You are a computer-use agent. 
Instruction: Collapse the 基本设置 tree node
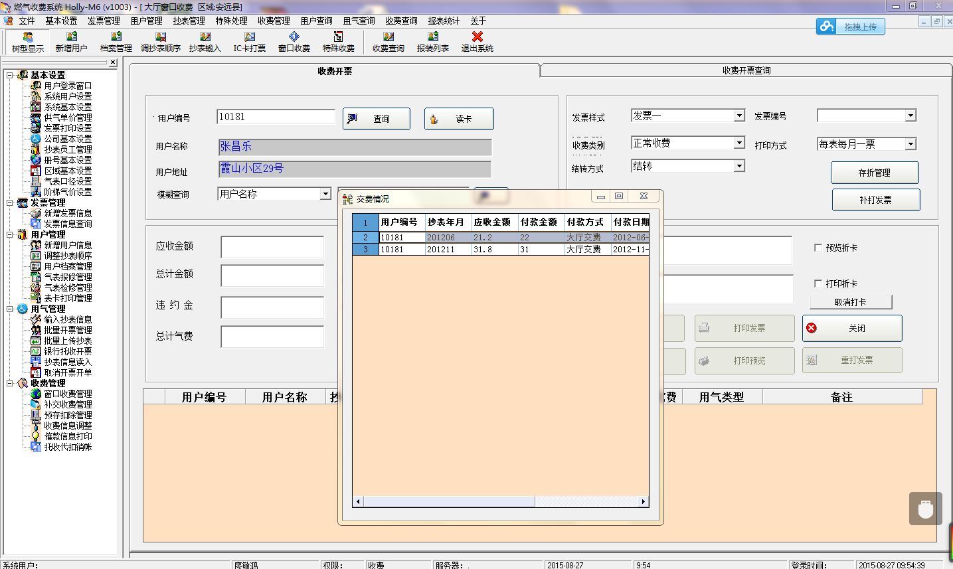pos(10,75)
